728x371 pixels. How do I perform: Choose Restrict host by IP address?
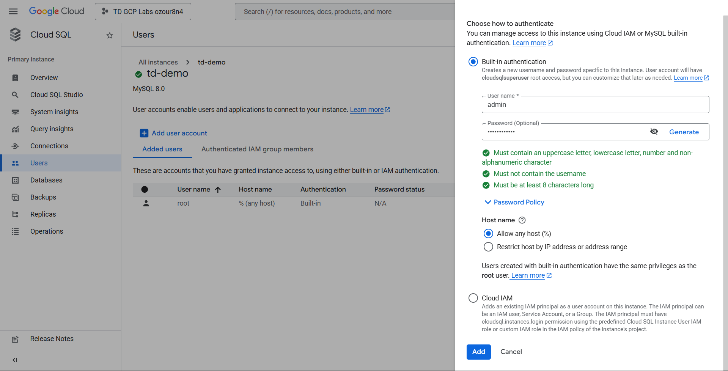click(x=488, y=247)
